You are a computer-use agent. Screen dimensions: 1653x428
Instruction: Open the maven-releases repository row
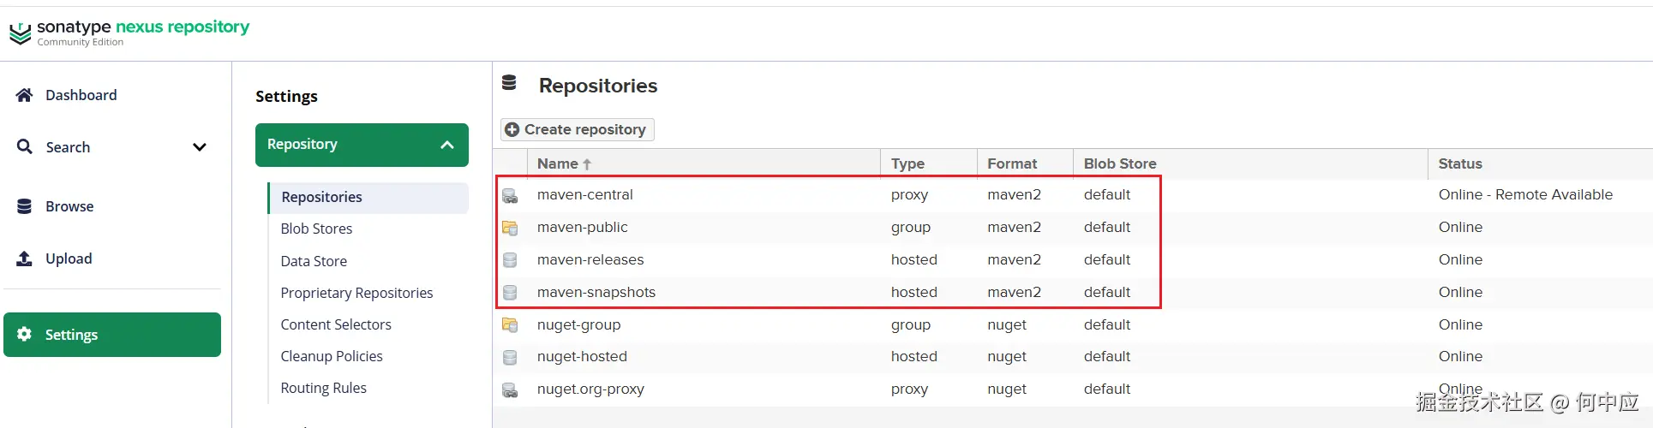click(x=590, y=259)
